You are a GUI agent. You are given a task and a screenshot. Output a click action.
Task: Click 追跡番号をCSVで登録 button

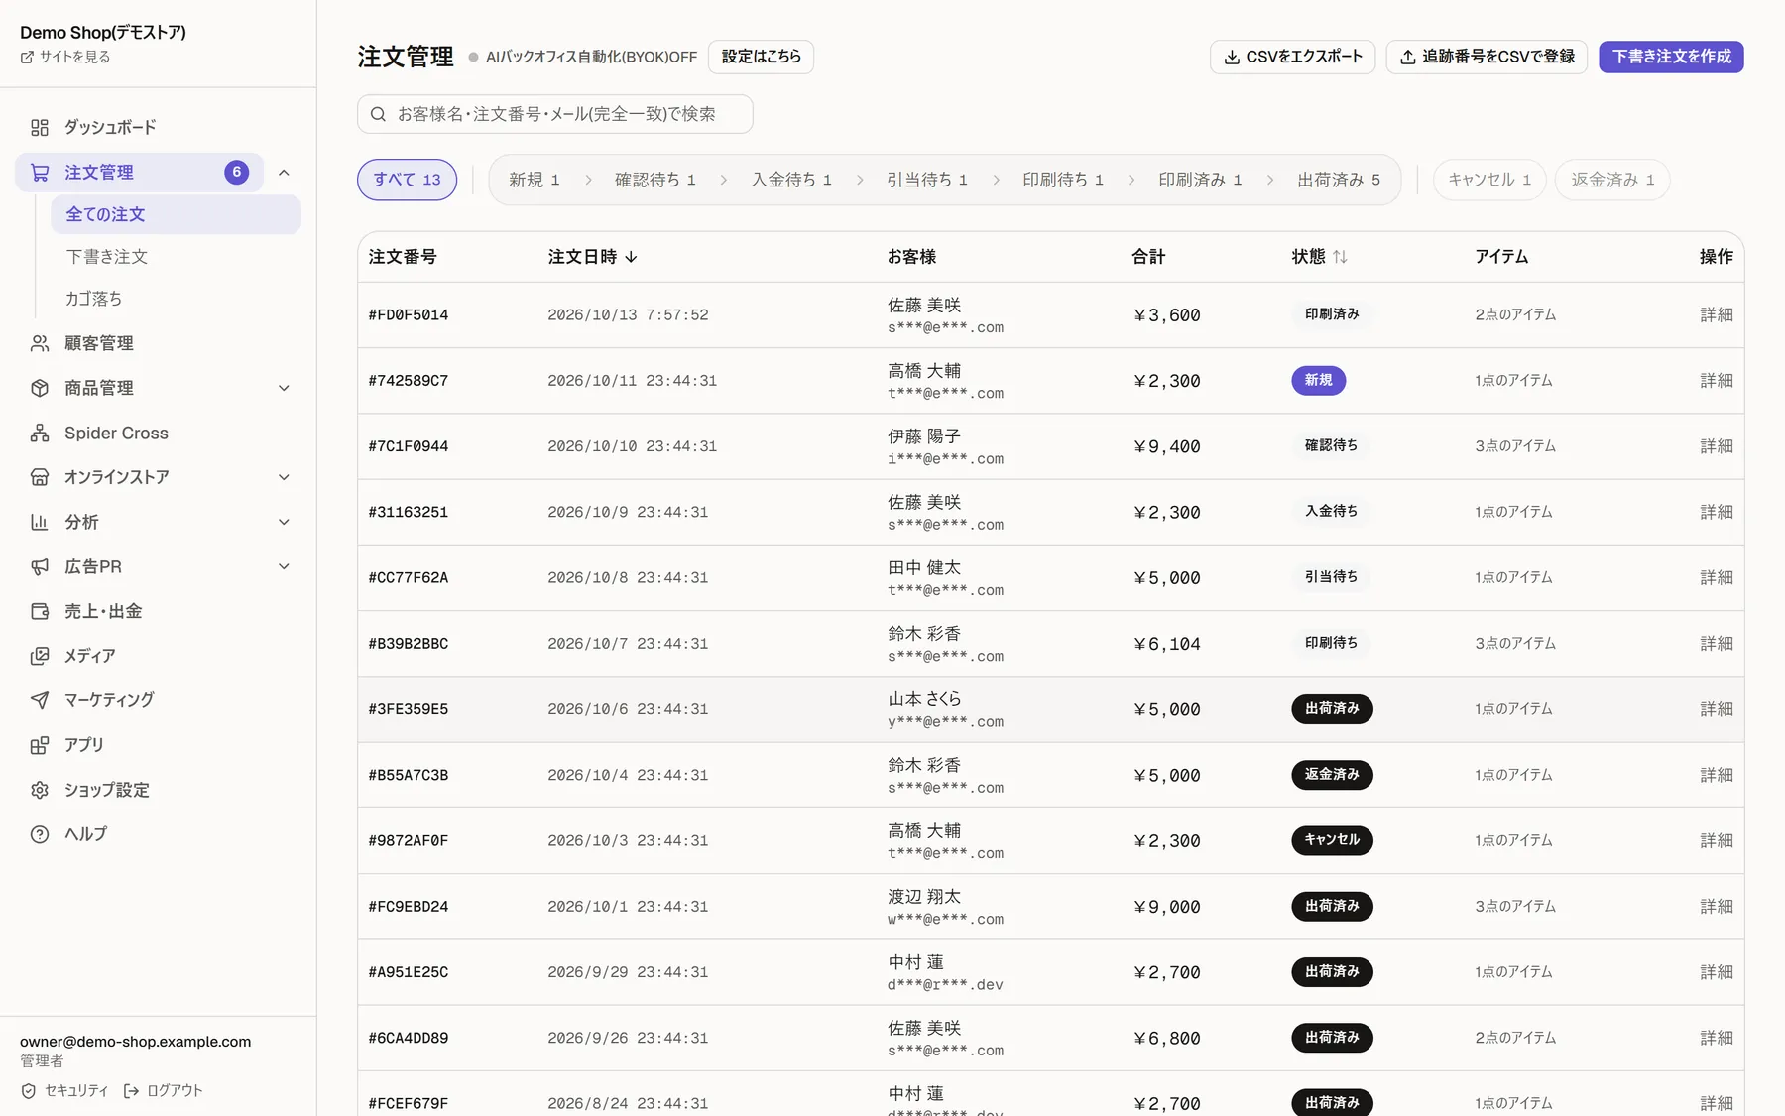point(1487,57)
